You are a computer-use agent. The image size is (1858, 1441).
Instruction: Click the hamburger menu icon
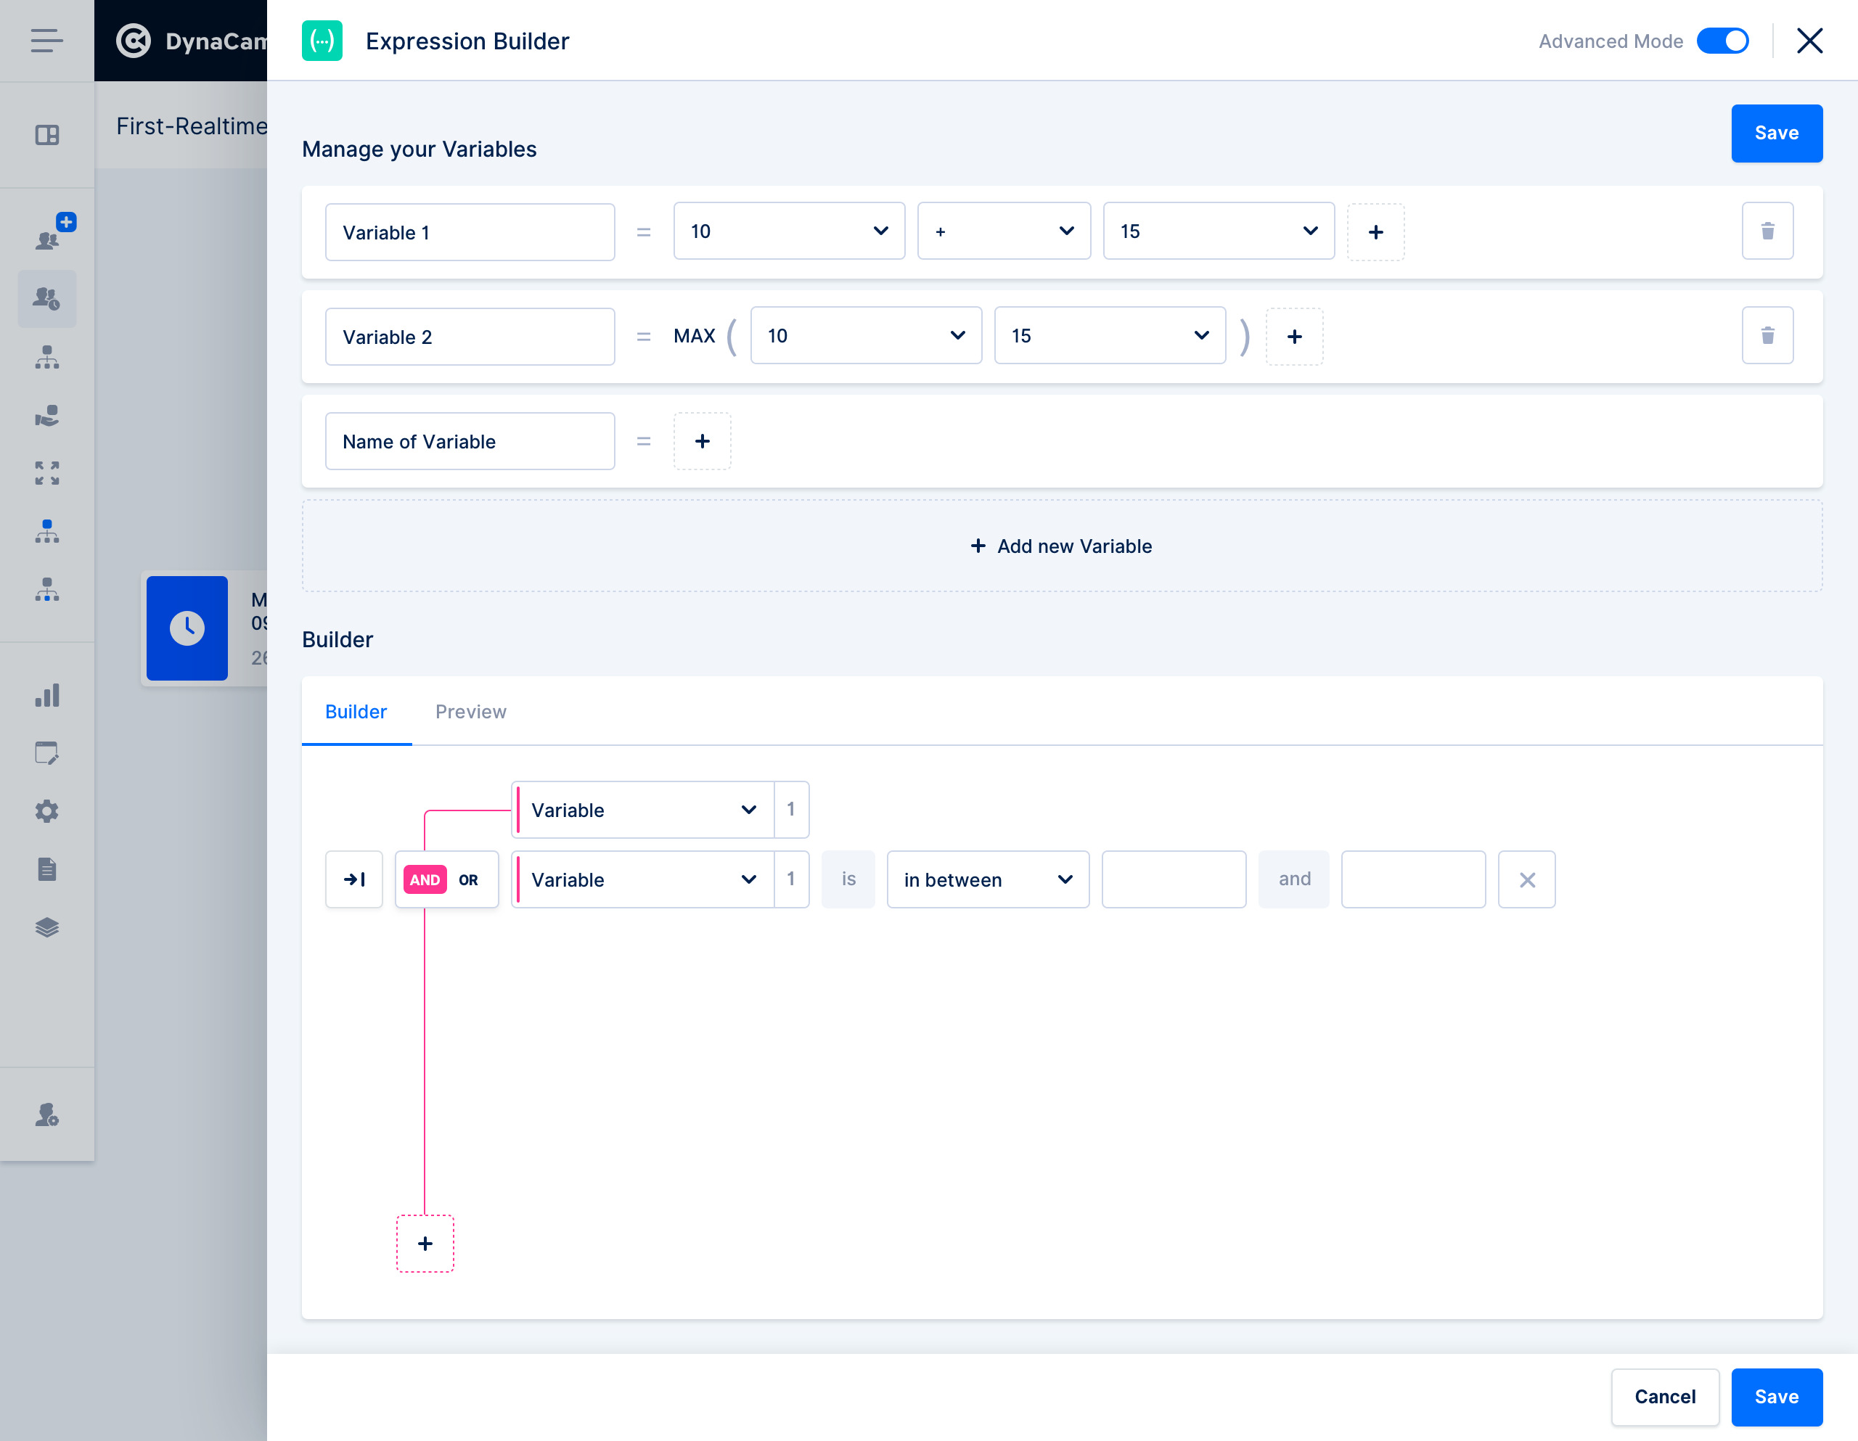point(46,41)
